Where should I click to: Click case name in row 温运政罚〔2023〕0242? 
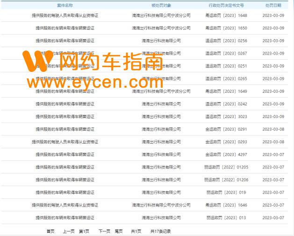click(x=65, y=104)
